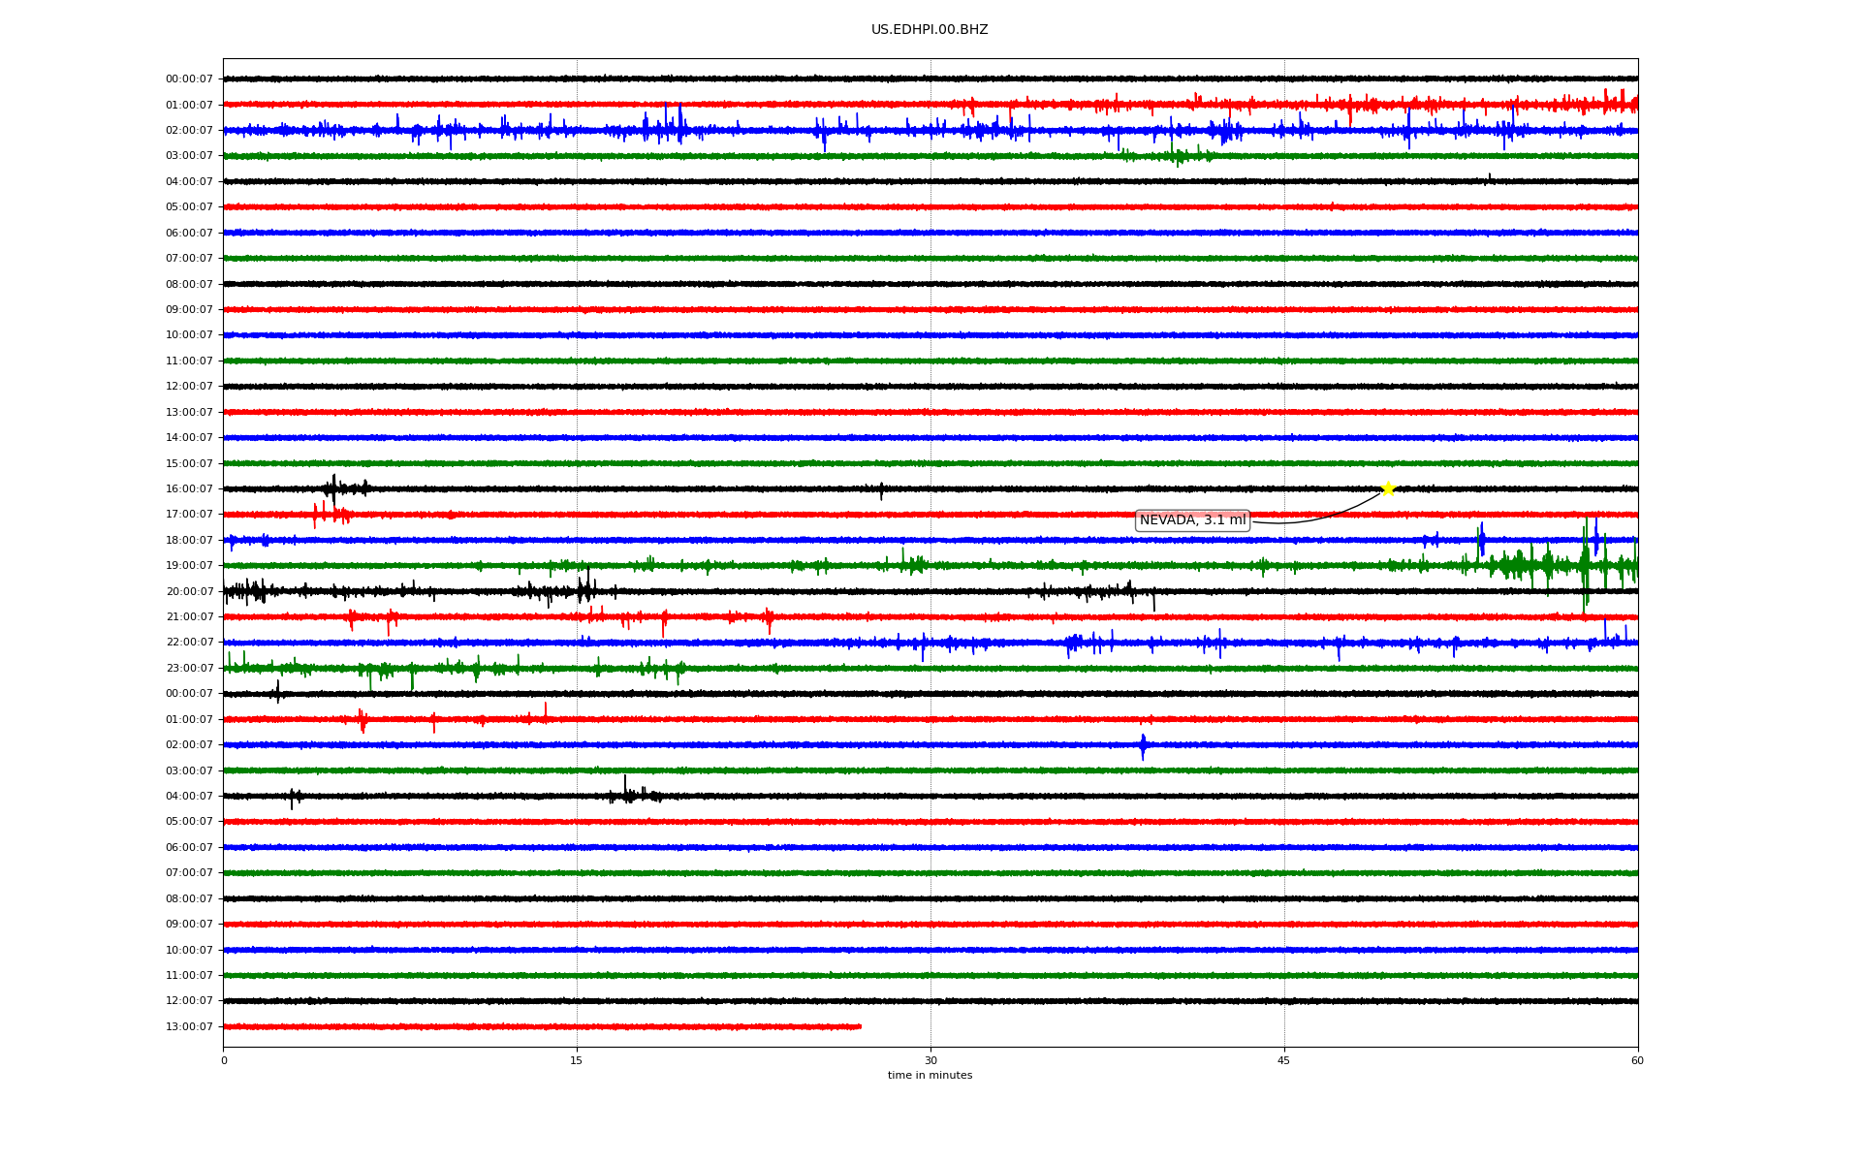This screenshot has height=1163, width=1861.
Task: Click the blue burst on the lower 02:00:07 trace
Action: (1143, 745)
